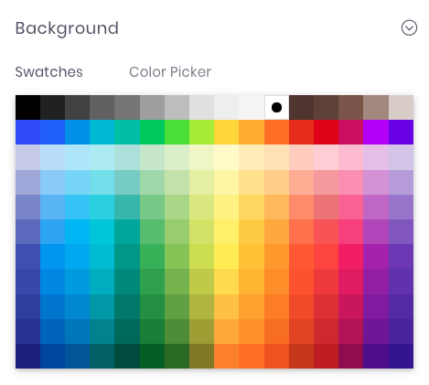Select the bright red swatch in vivid row
This screenshot has height=385, width=429.
point(327,132)
